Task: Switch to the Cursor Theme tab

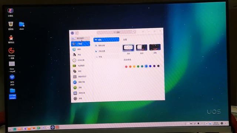Action: pos(106,51)
